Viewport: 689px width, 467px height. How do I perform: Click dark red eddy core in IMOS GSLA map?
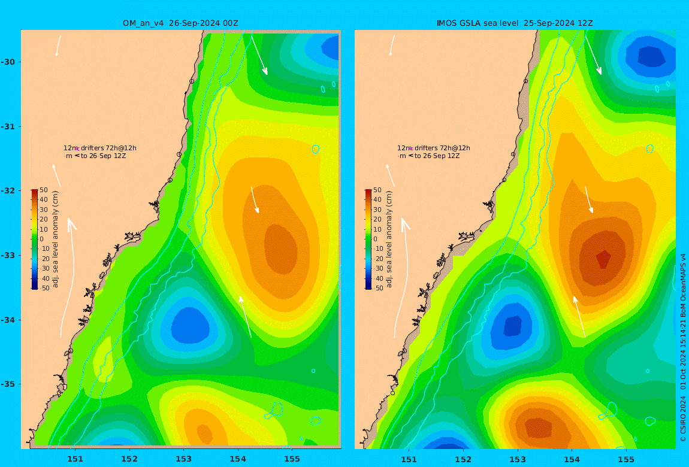pyautogui.click(x=604, y=259)
